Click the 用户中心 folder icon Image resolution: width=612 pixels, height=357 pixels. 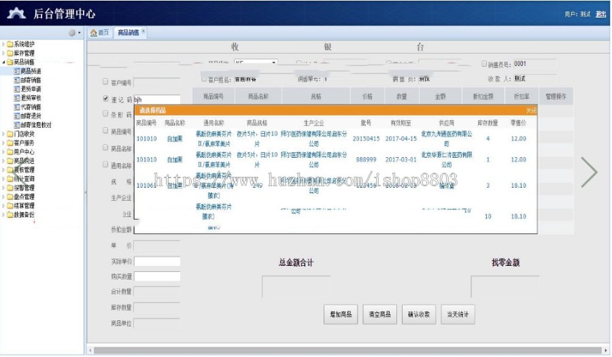[x=10, y=152]
